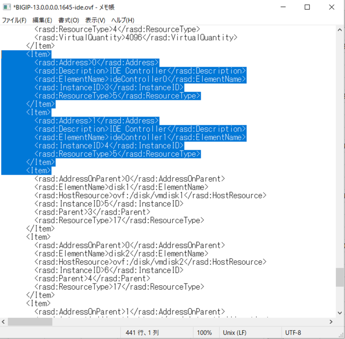Click horizontal scrollbar right arrow
This screenshot has height=339, width=345.
click(331, 322)
